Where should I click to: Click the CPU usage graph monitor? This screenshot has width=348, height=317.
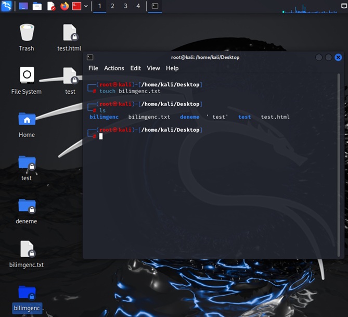point(310,9)
